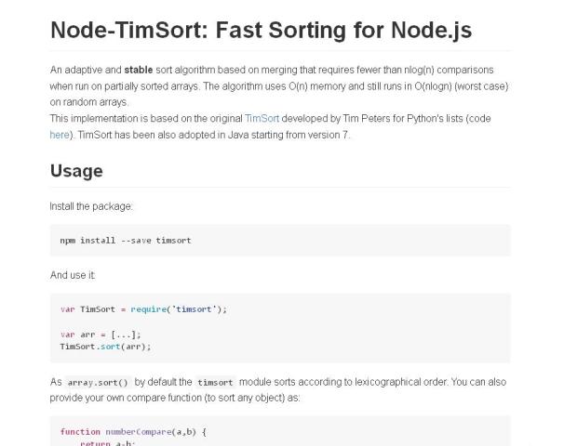Click the Node-TimSort main title heading
This screenshot has width=564, height=446.
[x=261, y=30]
